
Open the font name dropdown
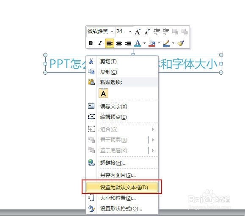pyautogui.click(x=112, y=32)
